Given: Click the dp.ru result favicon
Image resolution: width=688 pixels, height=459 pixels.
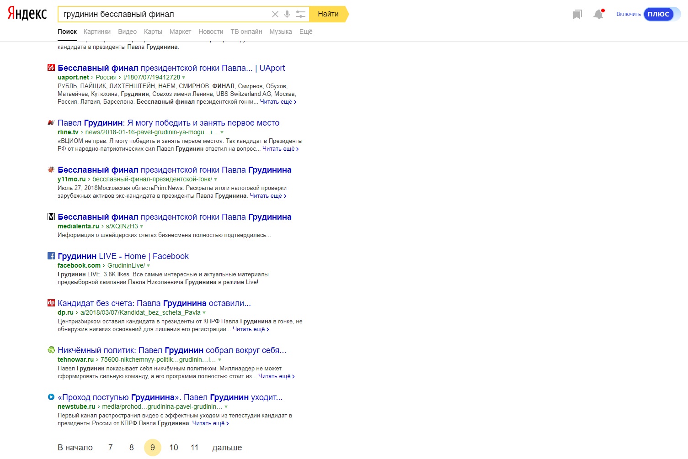Looking at the screenshot, I should point(51,303).
